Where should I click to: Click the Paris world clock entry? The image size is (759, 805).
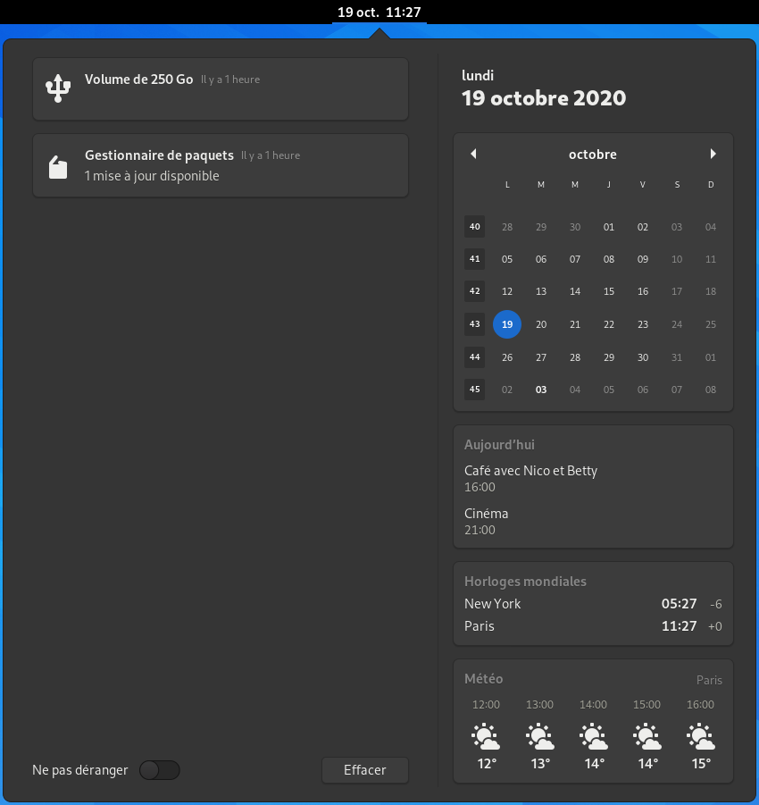(593, 626)
